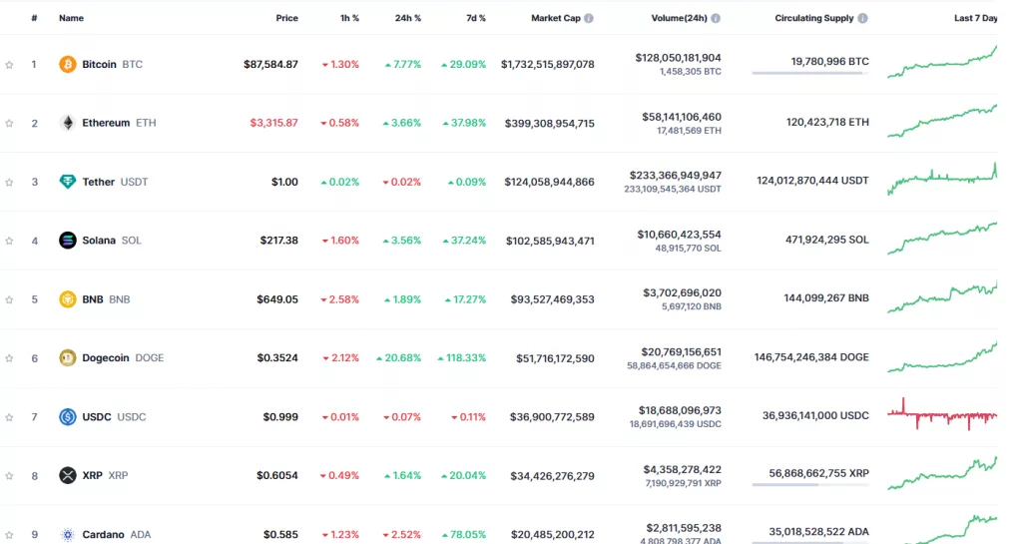Sort by the 7d % column header

click(x=475, y=18)
